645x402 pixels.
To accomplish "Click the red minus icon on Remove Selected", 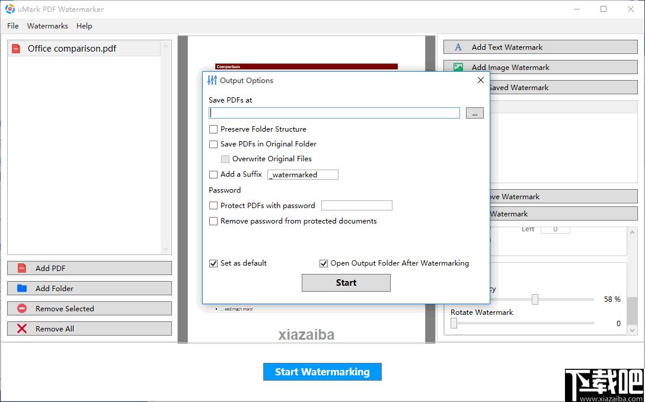I will [22, 308].
